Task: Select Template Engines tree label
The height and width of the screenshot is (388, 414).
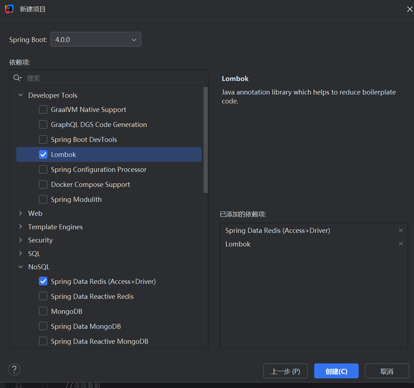Action: pyautogui.click(x=55, y=227)
